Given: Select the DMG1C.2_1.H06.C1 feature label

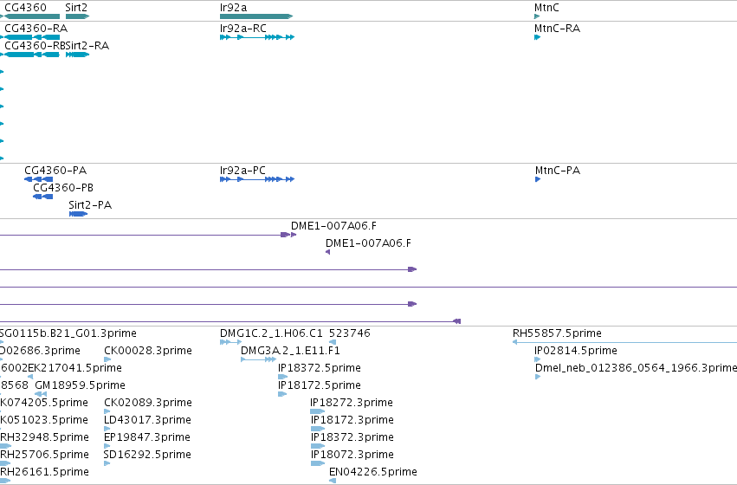Looking at the screenshot, I should point(271,333).
